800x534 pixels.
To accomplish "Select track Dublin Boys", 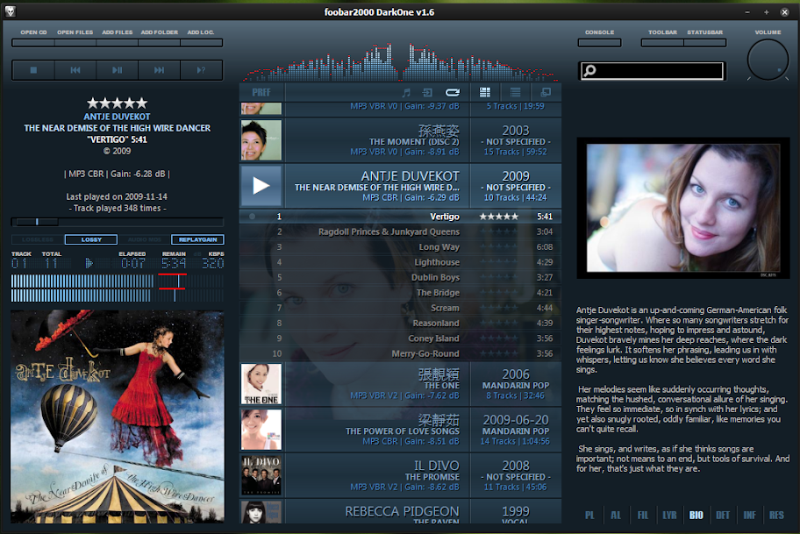I will (401, 277).
